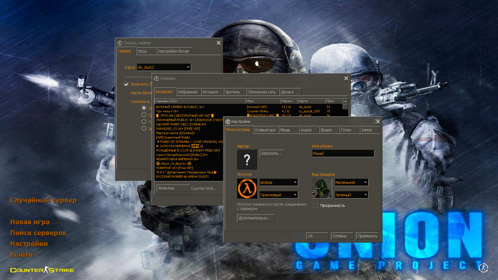Open the lambda logo dropdown
Screen dimensions: 498x280
tap(295, 183)
